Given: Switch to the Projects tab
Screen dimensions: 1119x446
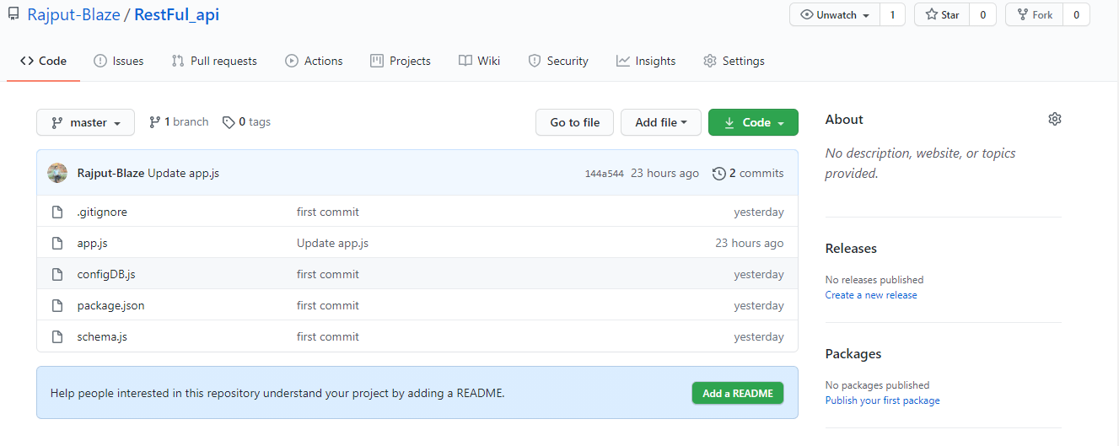Looking at the screenshot, I should (401, 61).
